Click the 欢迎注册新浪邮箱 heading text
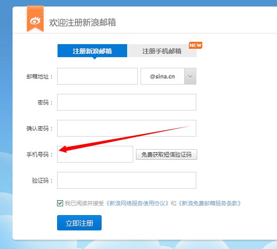This screenshot has height=249, width=277. pyautogui.click(x=82, y=22)
